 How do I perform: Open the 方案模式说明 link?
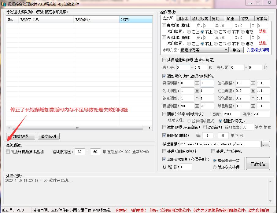pos(258,50)
